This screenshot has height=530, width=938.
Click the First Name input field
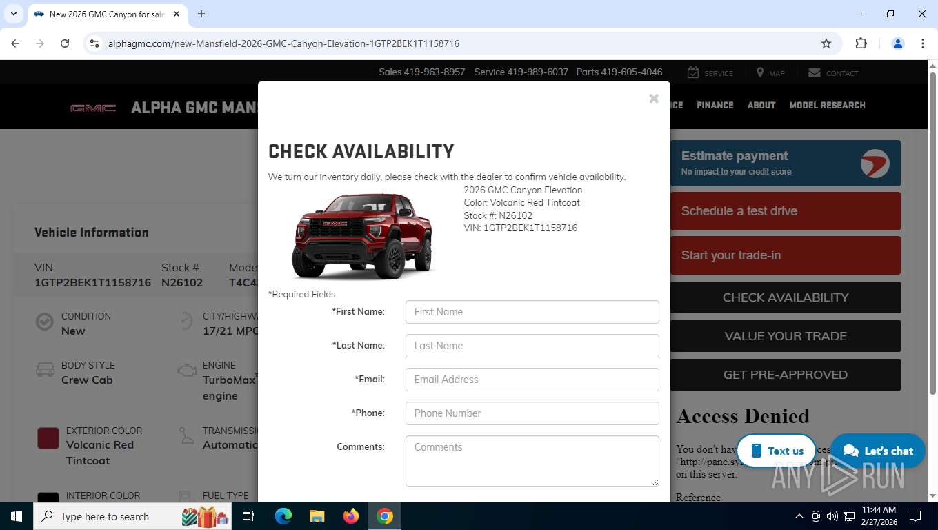532,312
